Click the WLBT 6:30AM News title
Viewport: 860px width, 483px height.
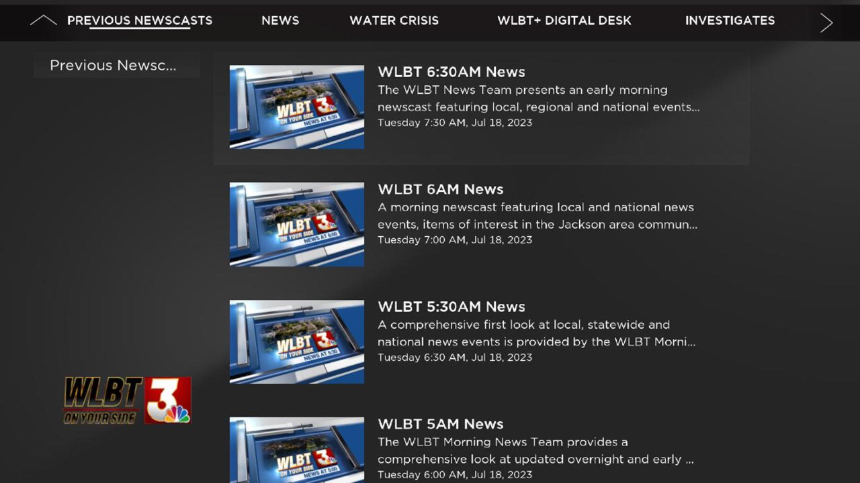[451, 72]
